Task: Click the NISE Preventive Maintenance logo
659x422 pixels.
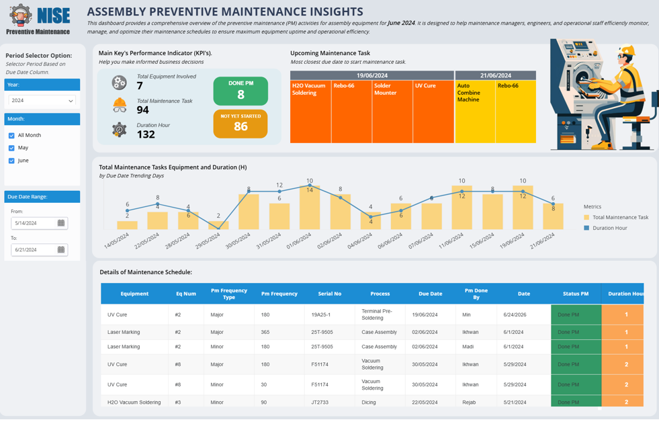Action: 39,19
